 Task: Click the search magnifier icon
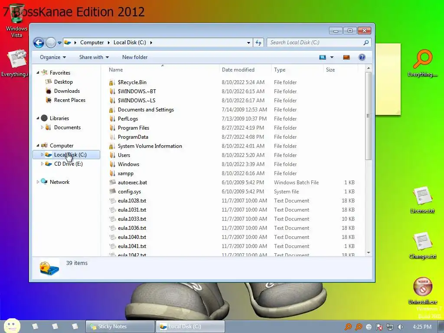[366, 42]
